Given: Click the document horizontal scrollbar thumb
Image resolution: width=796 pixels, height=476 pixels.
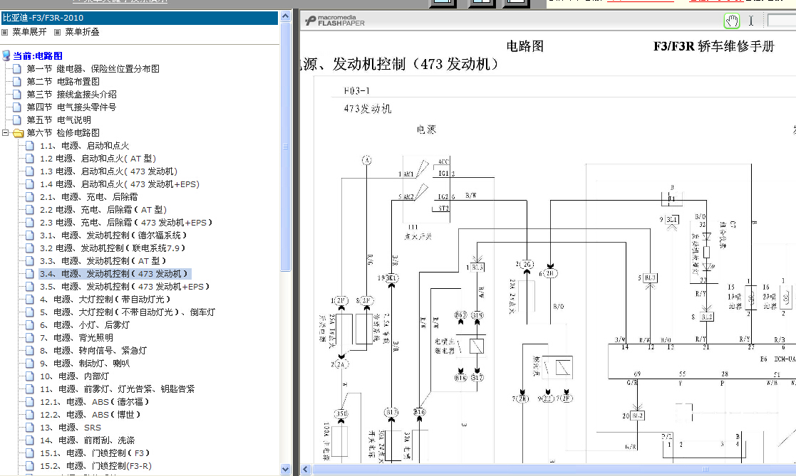Looking at the screenshot, I should (554, 470).
